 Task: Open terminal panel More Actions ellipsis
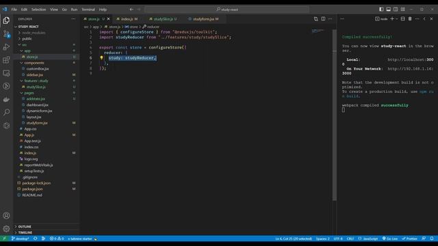pyautogui.click(x=417, y=18)
